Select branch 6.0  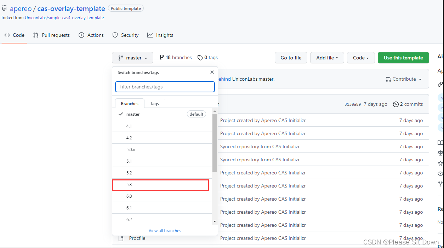point(162,196)
